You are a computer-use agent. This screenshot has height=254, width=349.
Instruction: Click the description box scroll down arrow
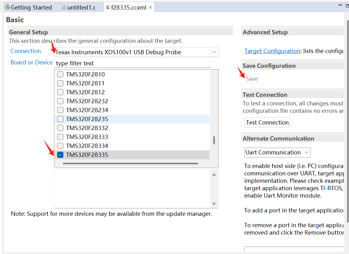click(x=214, y=203)
